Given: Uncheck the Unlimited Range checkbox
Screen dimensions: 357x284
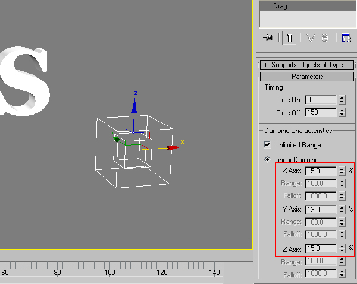Looking at the screenshot, I should click(x=267, y=144).
